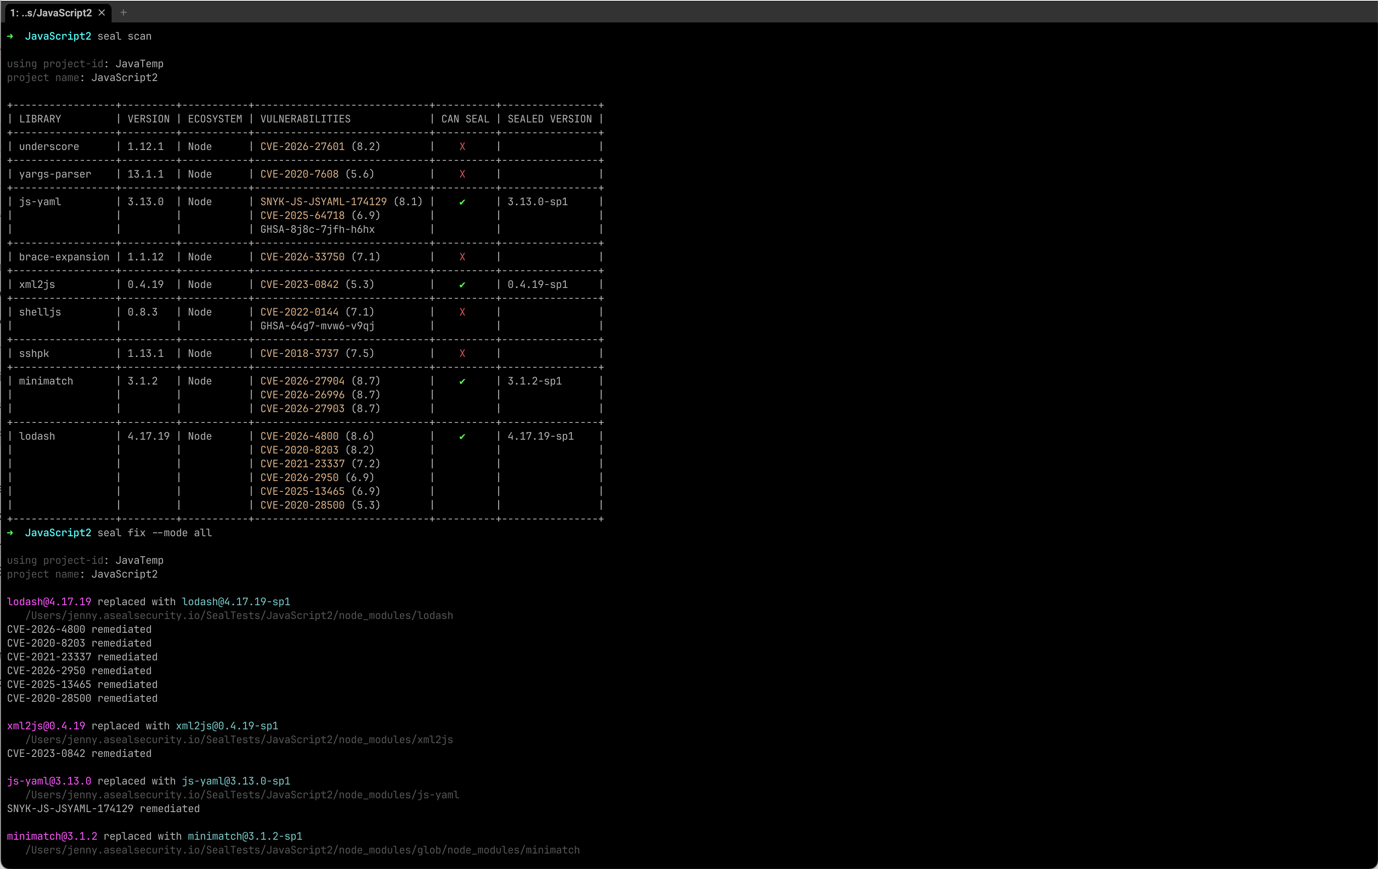
Task: Click sealed version 3.1.2-sp1
Action: click(x=534, y=381)
